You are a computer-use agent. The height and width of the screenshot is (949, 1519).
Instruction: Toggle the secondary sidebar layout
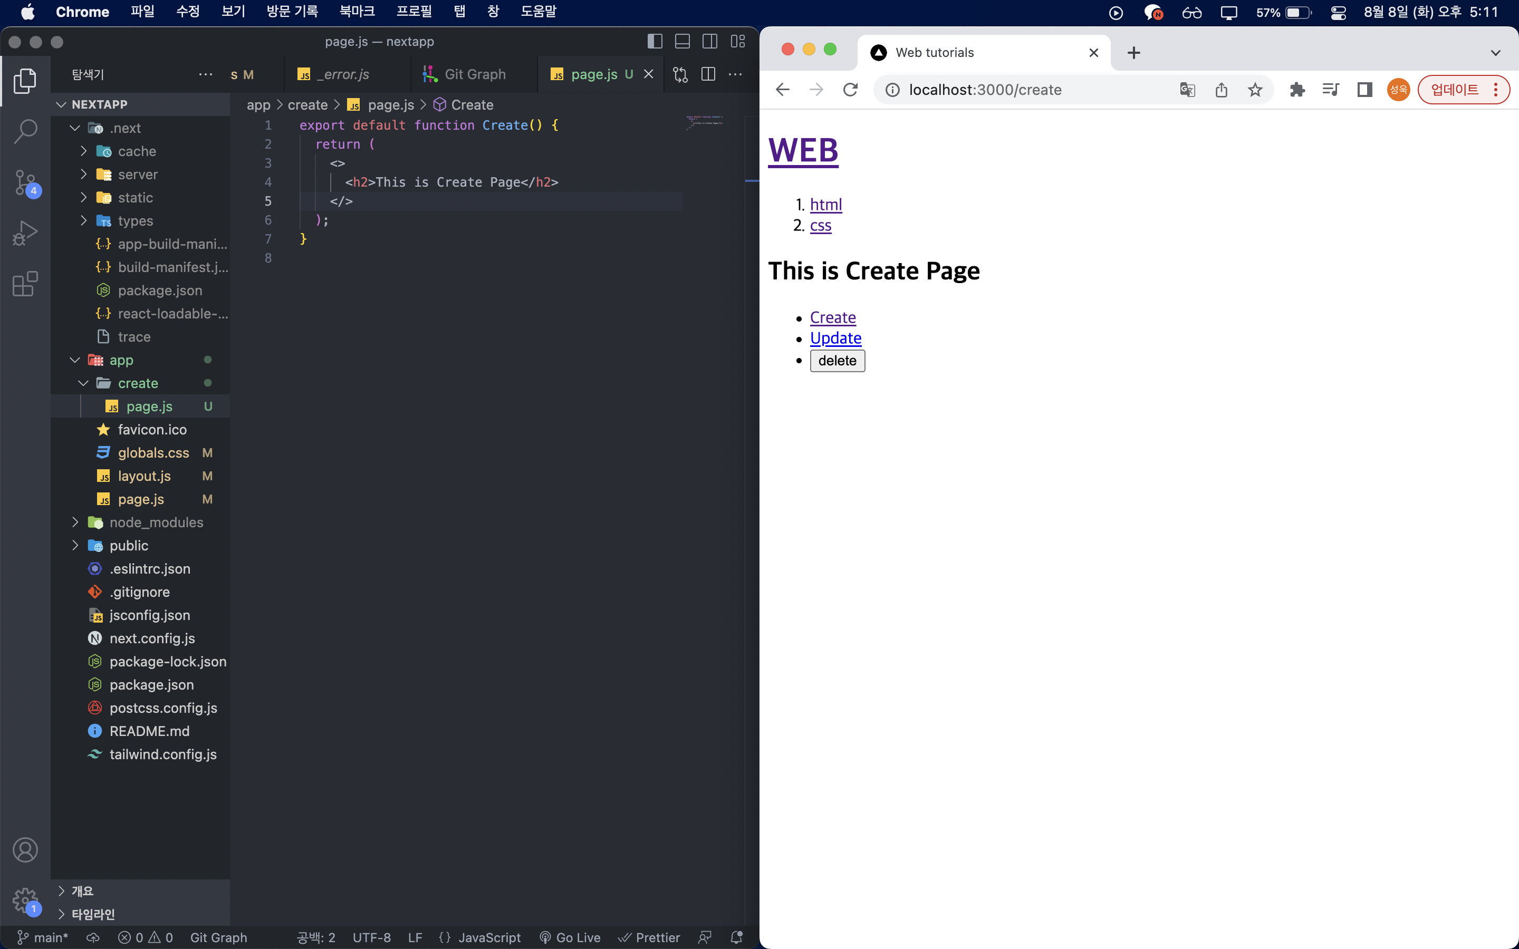coord(710,42)
